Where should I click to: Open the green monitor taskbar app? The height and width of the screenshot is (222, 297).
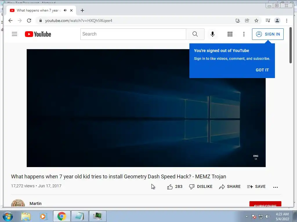tap(97, 216)
